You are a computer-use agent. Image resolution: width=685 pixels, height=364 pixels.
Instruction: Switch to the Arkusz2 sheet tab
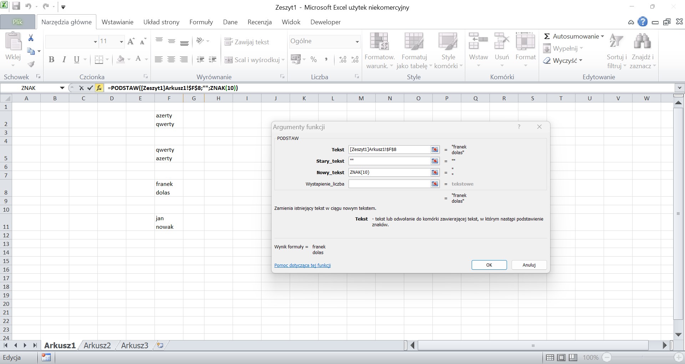pos(97,345)
